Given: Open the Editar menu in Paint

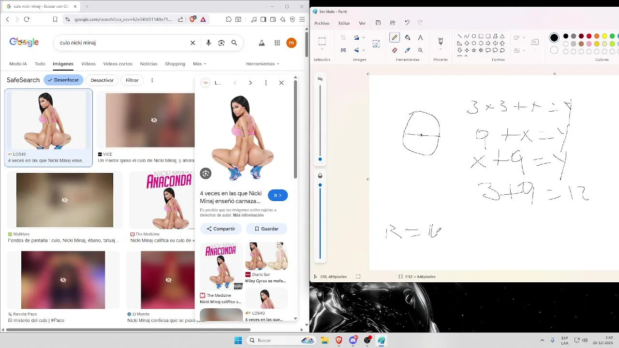Looking at the screenshot, I should pos(344,23).
